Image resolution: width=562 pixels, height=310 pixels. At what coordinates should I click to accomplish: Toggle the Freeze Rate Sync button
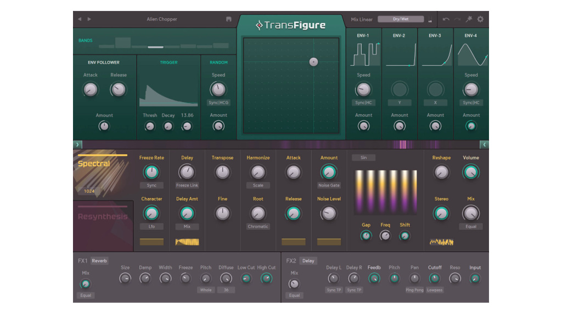(x=151, y=185)
